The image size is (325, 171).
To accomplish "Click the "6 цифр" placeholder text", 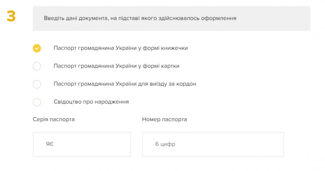I will click(x=165, y=144).
